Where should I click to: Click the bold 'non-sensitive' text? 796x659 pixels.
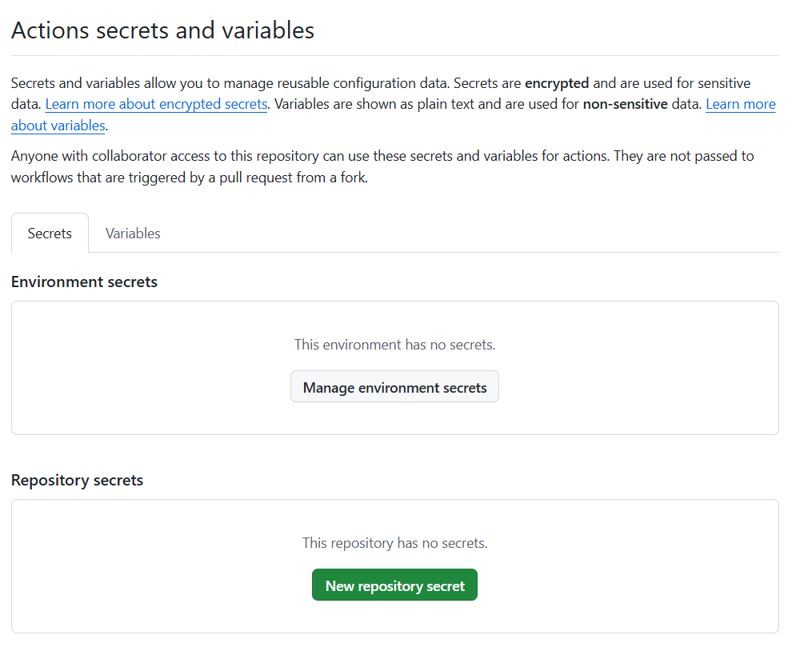tap(625, 104)
